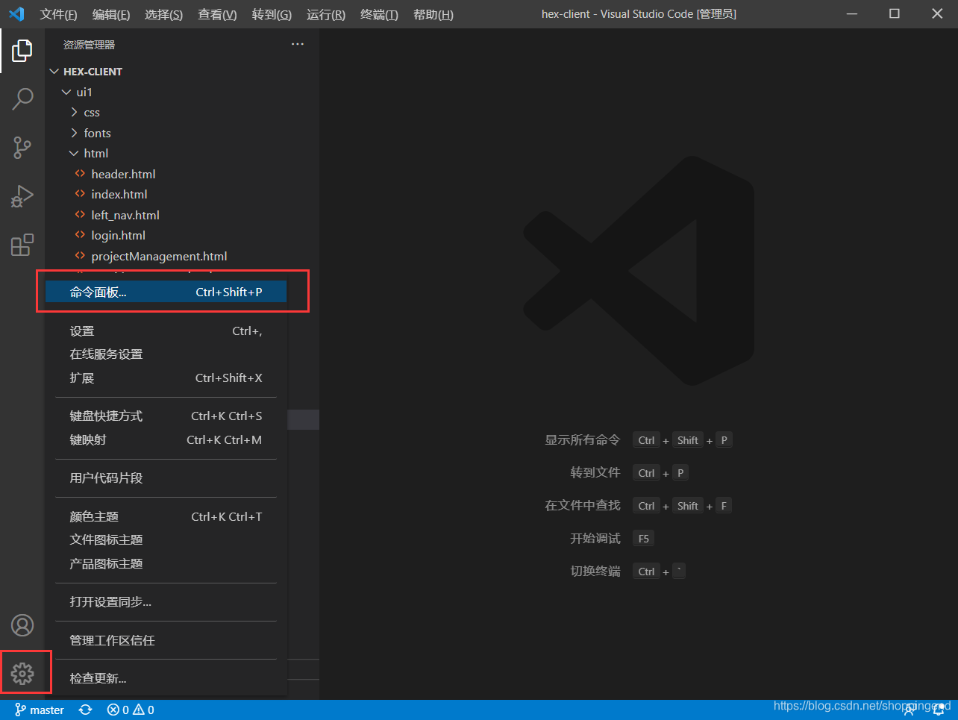Image resolution: width=958 pixels, height=720 pixels.
Task: Open the 帮助(H) menu
Action: pyautogui.click(x=433, y=14)
